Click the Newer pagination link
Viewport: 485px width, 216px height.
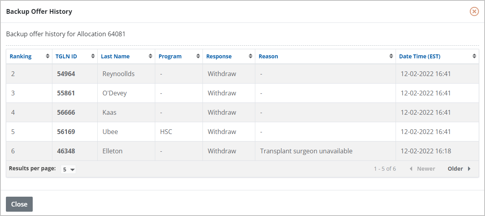point(422,169)
